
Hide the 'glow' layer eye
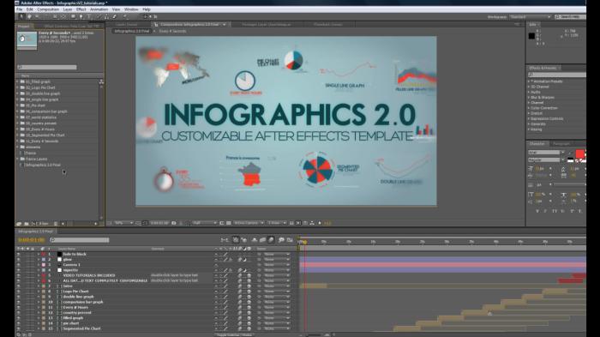pos(18,260)
